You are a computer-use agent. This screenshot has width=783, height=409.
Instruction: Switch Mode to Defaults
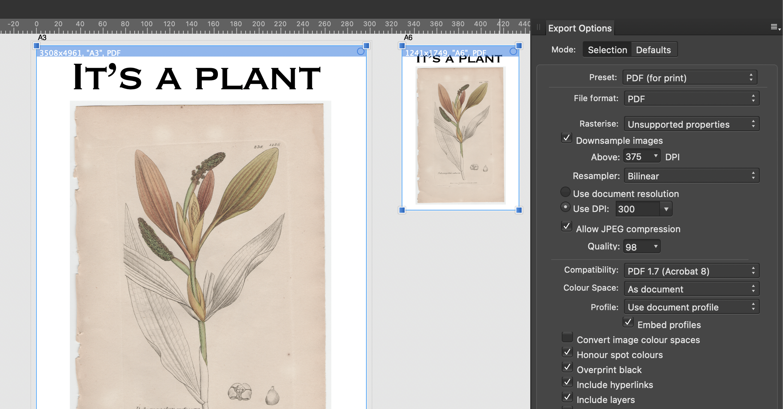654,49
